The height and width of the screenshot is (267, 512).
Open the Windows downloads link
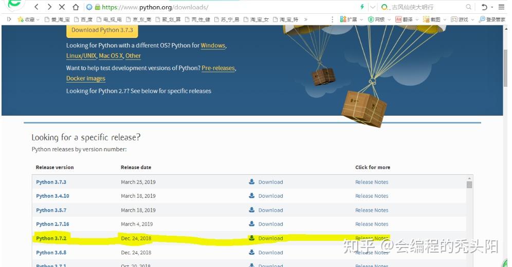click(213, 46)
